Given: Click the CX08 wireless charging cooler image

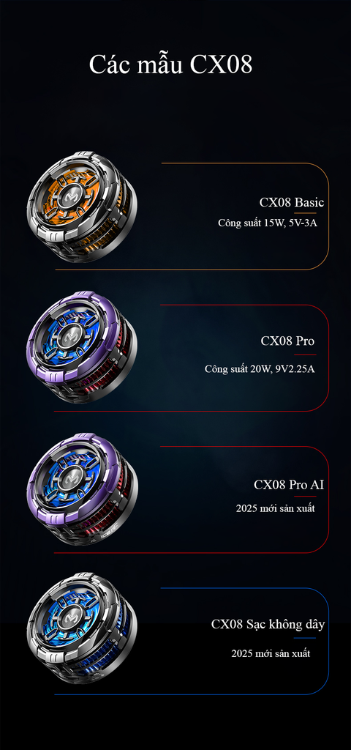Looking at the screenshot, I should [82, 628].
